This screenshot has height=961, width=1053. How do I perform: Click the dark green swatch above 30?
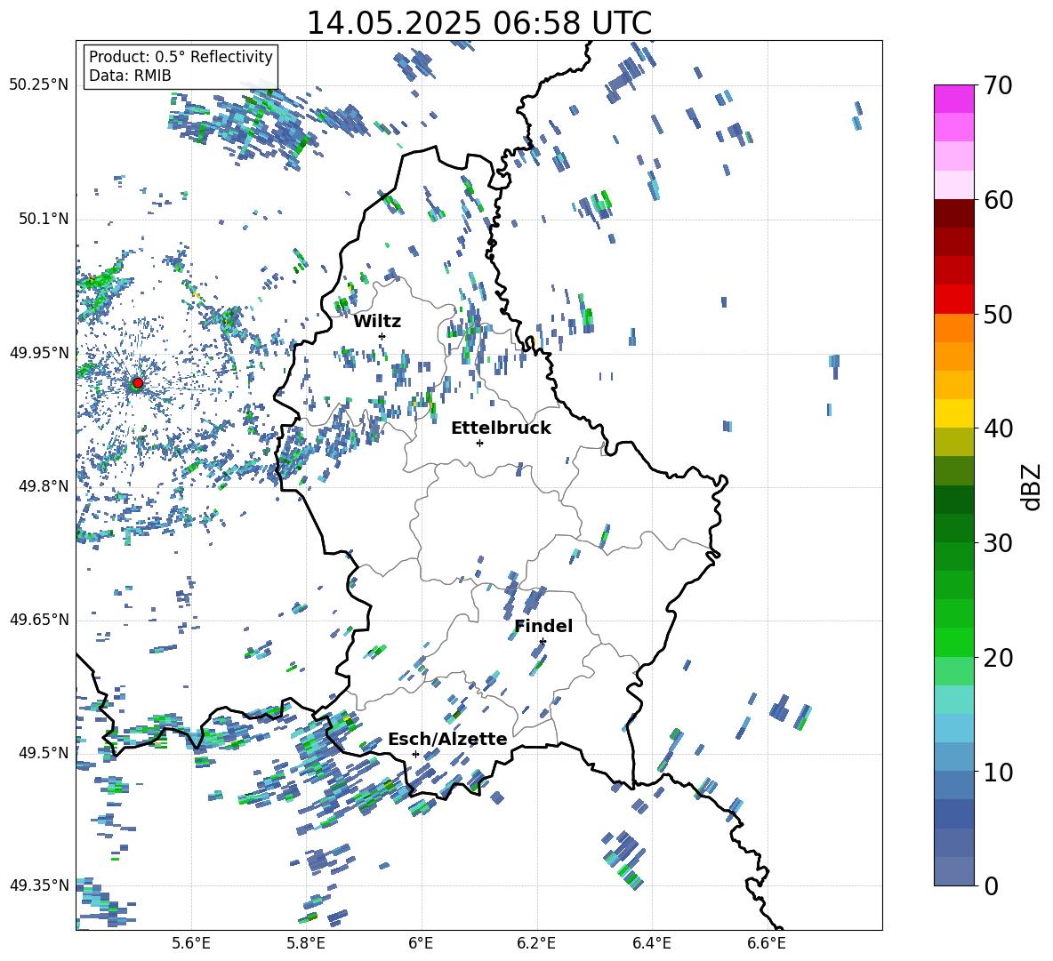953,527
